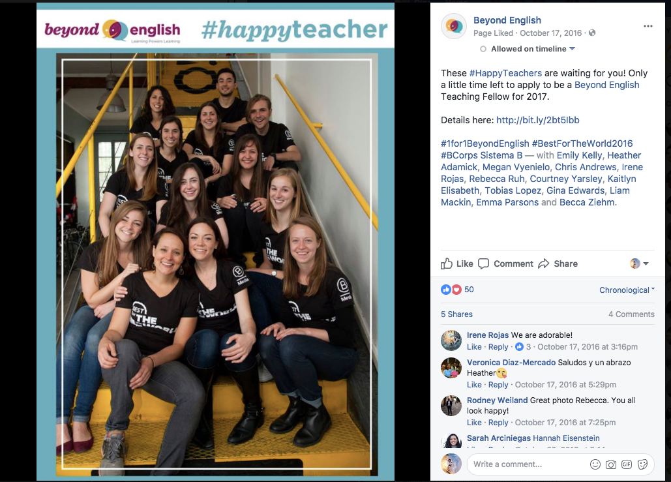671x482 pixels.
Task: Open Beyond English page profile picture
Action: tap(454, 26)
